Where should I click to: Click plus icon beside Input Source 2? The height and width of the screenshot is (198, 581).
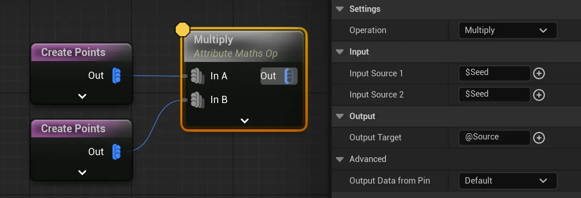539,95
